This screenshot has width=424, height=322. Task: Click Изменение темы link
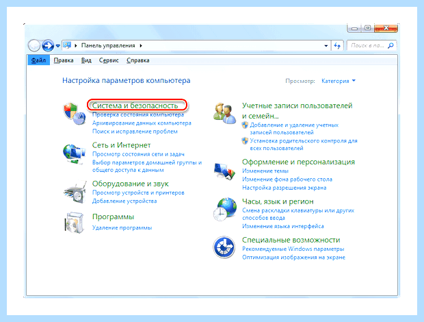[265, 171]
